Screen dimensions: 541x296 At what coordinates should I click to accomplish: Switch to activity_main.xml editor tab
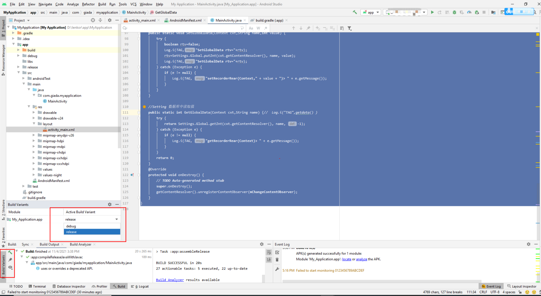coord(142,20)
